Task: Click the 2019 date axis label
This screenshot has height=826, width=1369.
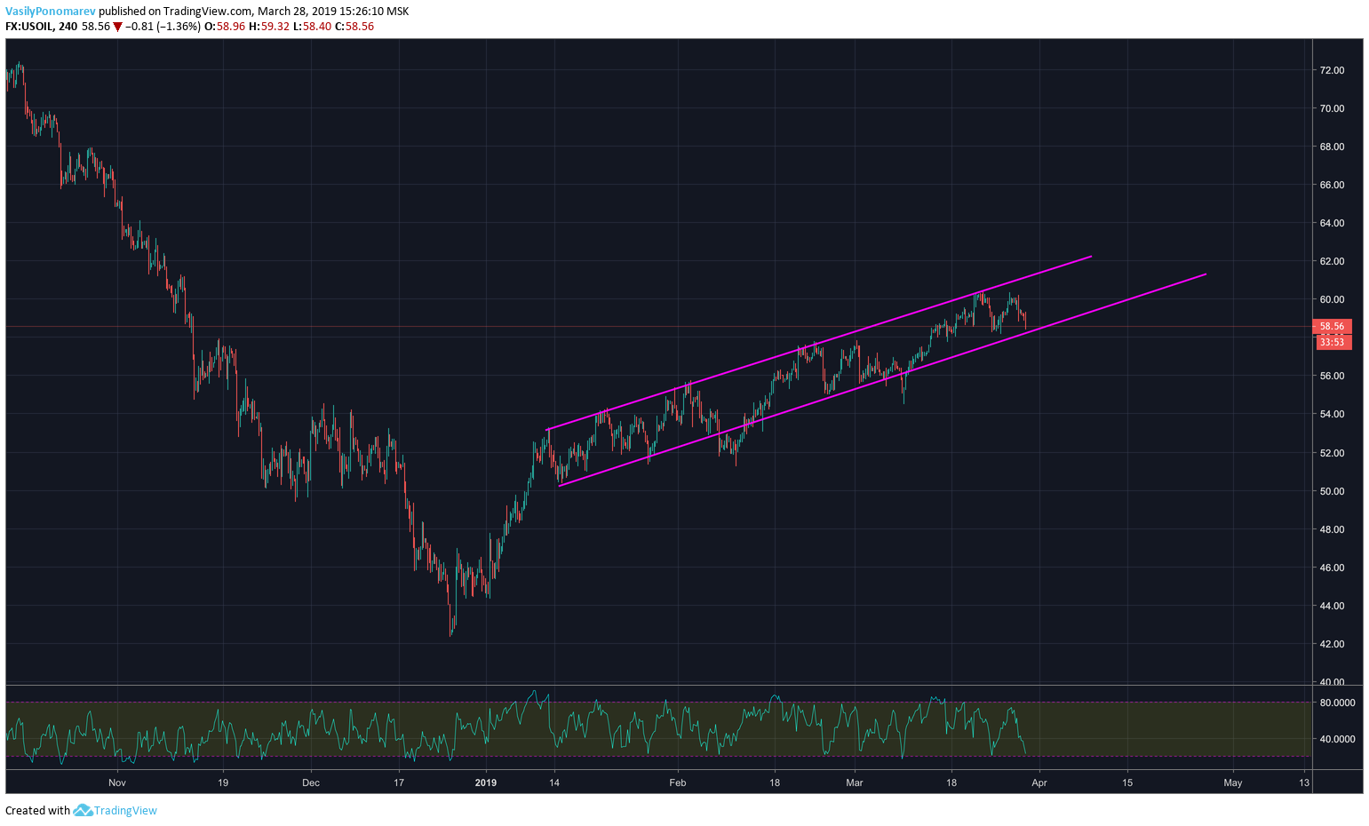Action: pyautogui.click(x=486, y=782)
